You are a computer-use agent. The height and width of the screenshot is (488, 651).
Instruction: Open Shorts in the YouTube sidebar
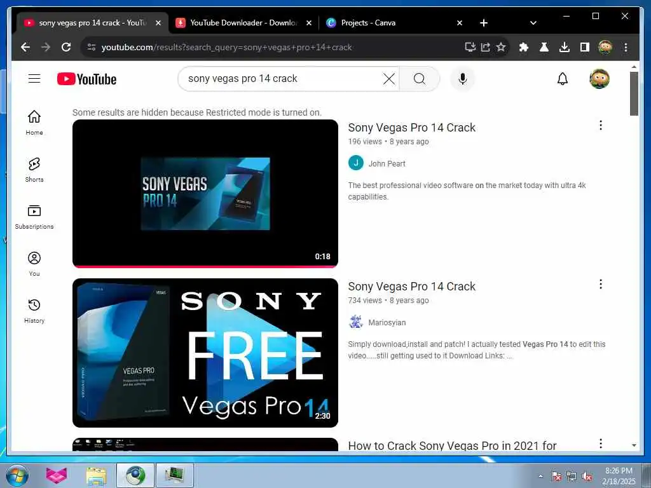pos(34,170)
